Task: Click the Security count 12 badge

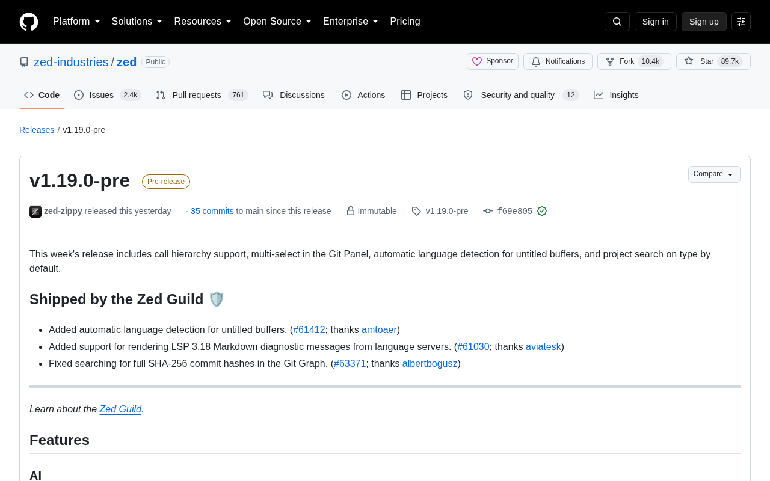Action: tap(571, 95)
